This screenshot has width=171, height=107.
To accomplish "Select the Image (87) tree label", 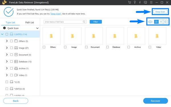I will pos(24,48).
